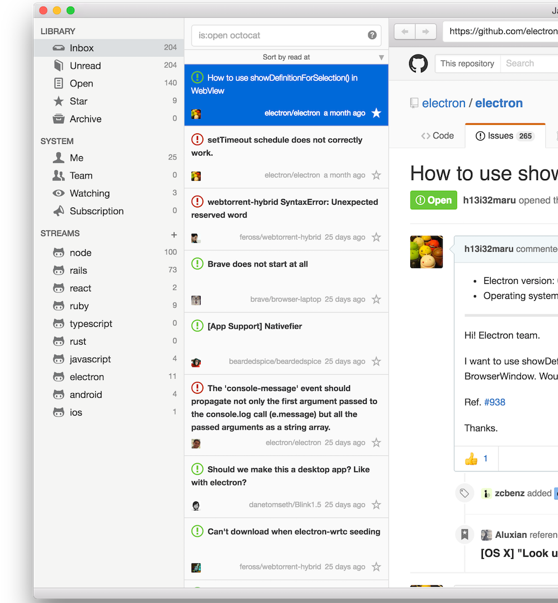This screenshot has height=603, width=558.
Task: Click the This repository search scope
Action: click(467, 64)
